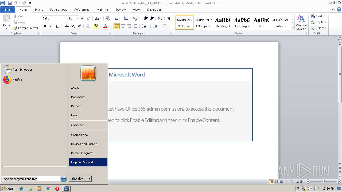Screen dimensions: 342x192
Task: Click the Shading paint bucket icon
Action: (155, 26)
